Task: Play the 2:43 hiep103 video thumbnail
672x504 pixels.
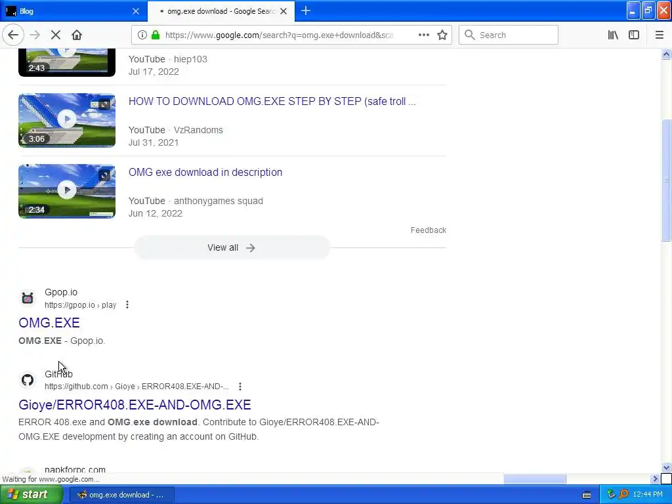Action: pyautogui.click(x=67, y=62)
